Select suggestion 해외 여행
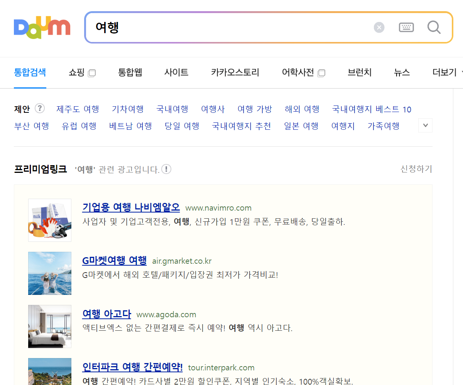Viewport: 463px width, 385px height. [x=302, y=109]
